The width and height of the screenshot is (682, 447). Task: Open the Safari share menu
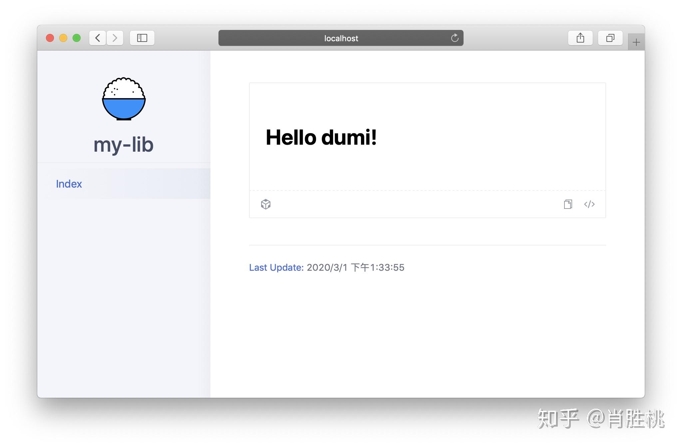tap(580, 38)
